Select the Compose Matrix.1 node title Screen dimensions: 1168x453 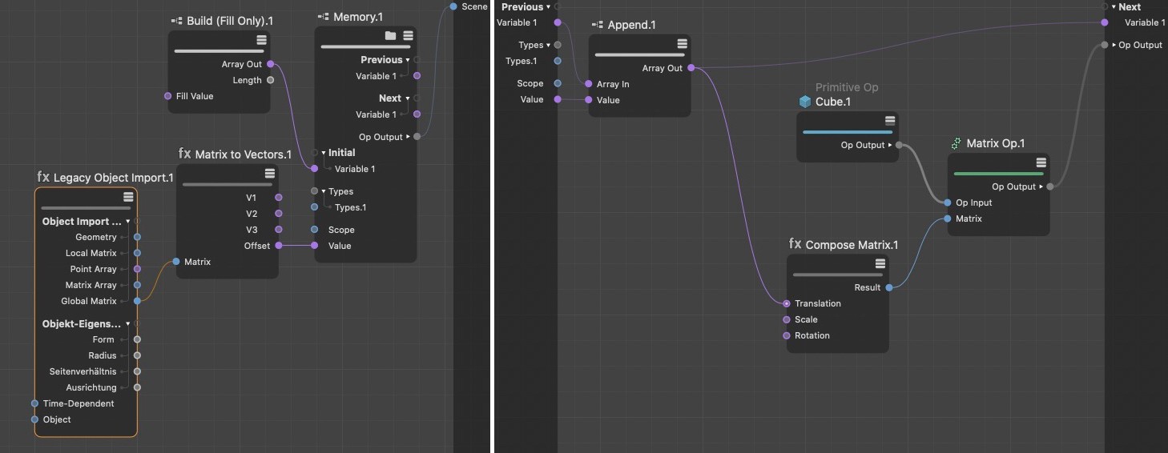pos(852,245)
